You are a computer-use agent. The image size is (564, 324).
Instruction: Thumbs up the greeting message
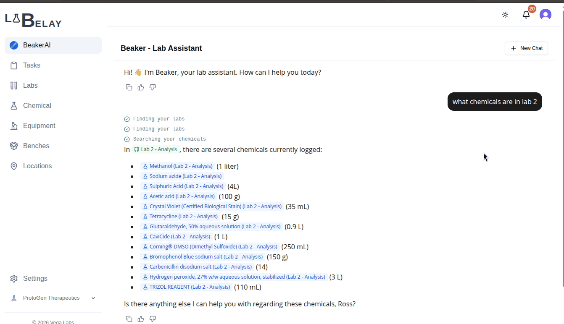141,87
